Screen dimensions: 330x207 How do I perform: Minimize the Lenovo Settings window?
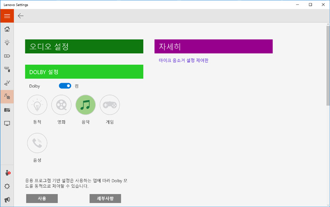coord(297,5)
